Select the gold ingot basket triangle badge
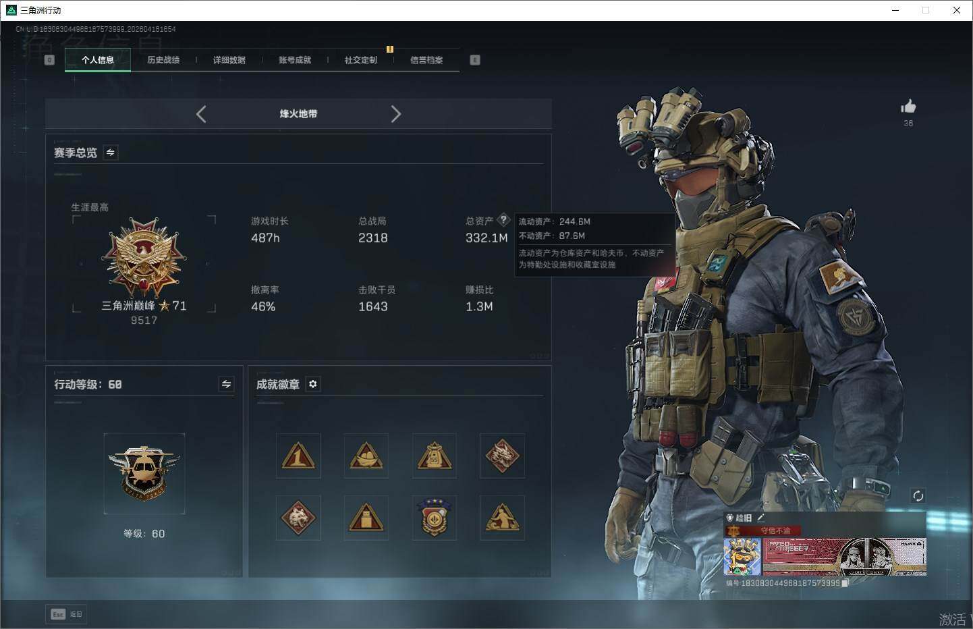The image size is (973, 629). click(x=366, y=456)
